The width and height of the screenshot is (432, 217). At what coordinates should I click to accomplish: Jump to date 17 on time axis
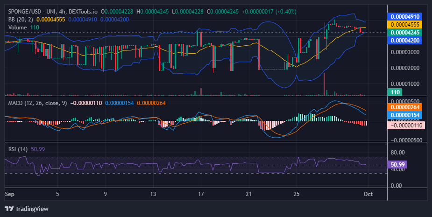[201, 194]
